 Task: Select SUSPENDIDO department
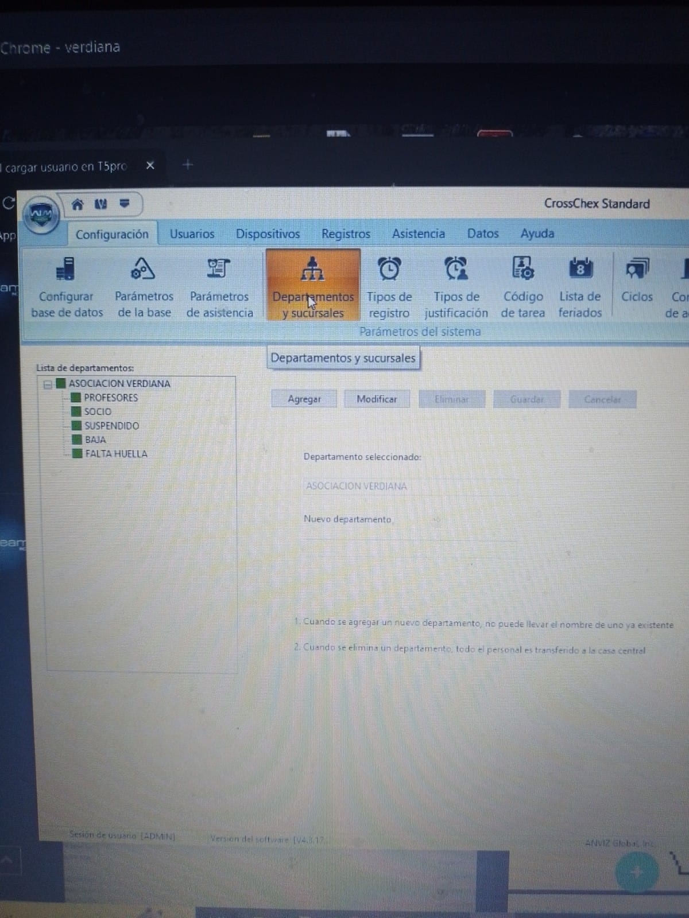111,426
